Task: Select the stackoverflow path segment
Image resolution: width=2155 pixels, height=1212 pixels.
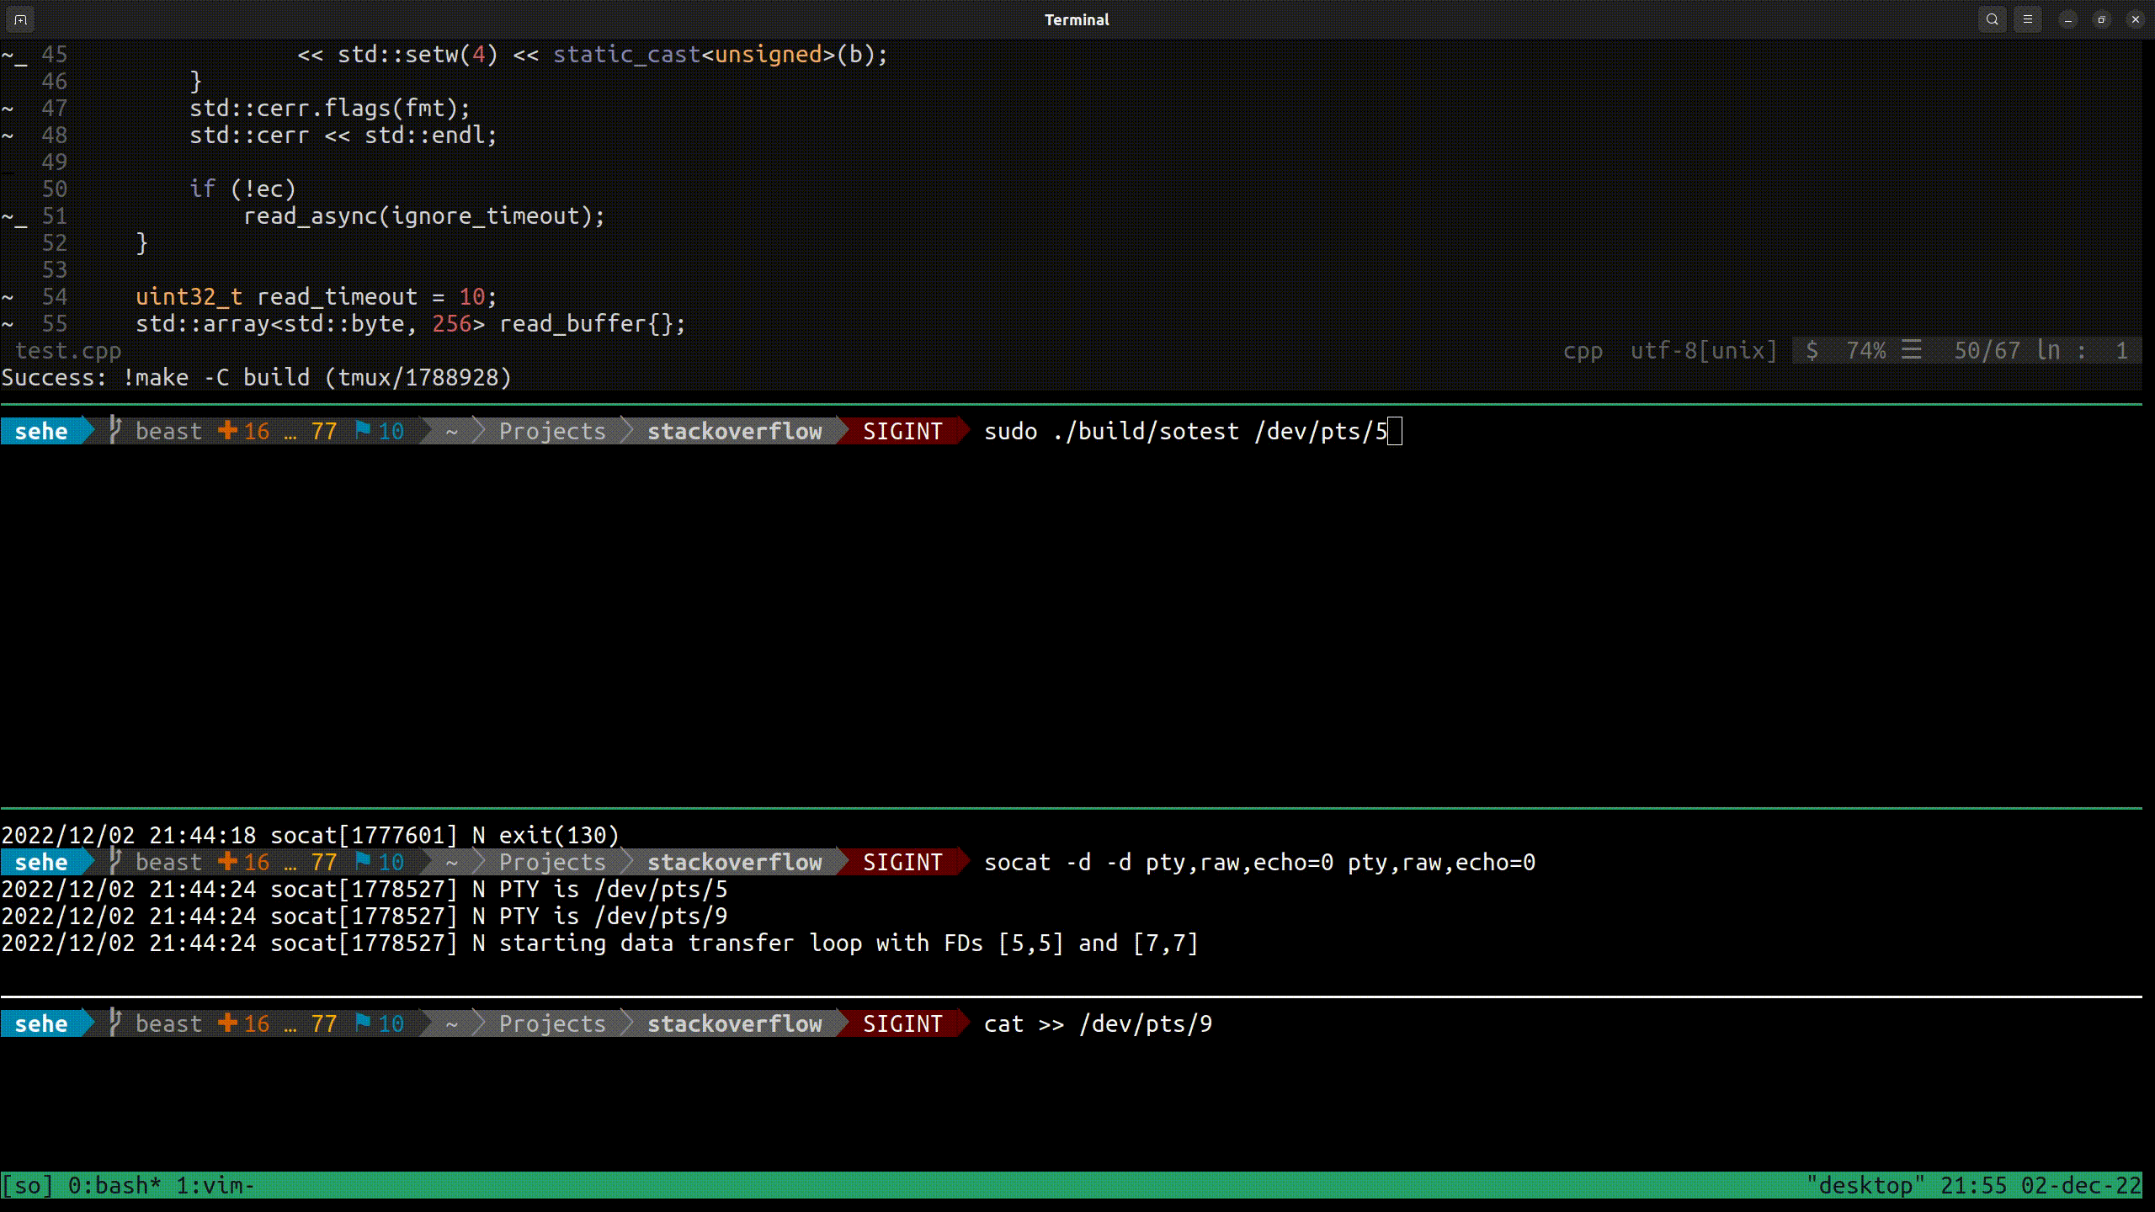Action: pos(735,430)
